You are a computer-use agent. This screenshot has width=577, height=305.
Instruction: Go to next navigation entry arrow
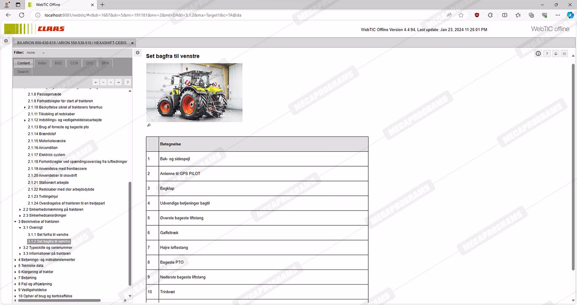tap(111, 82)
